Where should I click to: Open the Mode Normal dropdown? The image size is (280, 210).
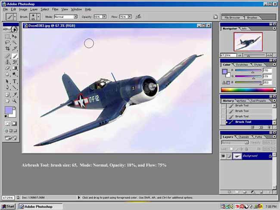(x=75, y=17)
